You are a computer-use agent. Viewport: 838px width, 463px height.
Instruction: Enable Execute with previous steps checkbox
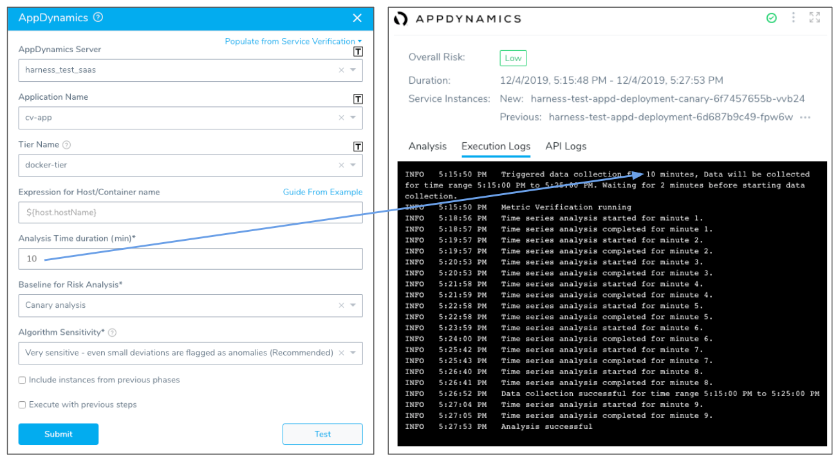point(22,405)
